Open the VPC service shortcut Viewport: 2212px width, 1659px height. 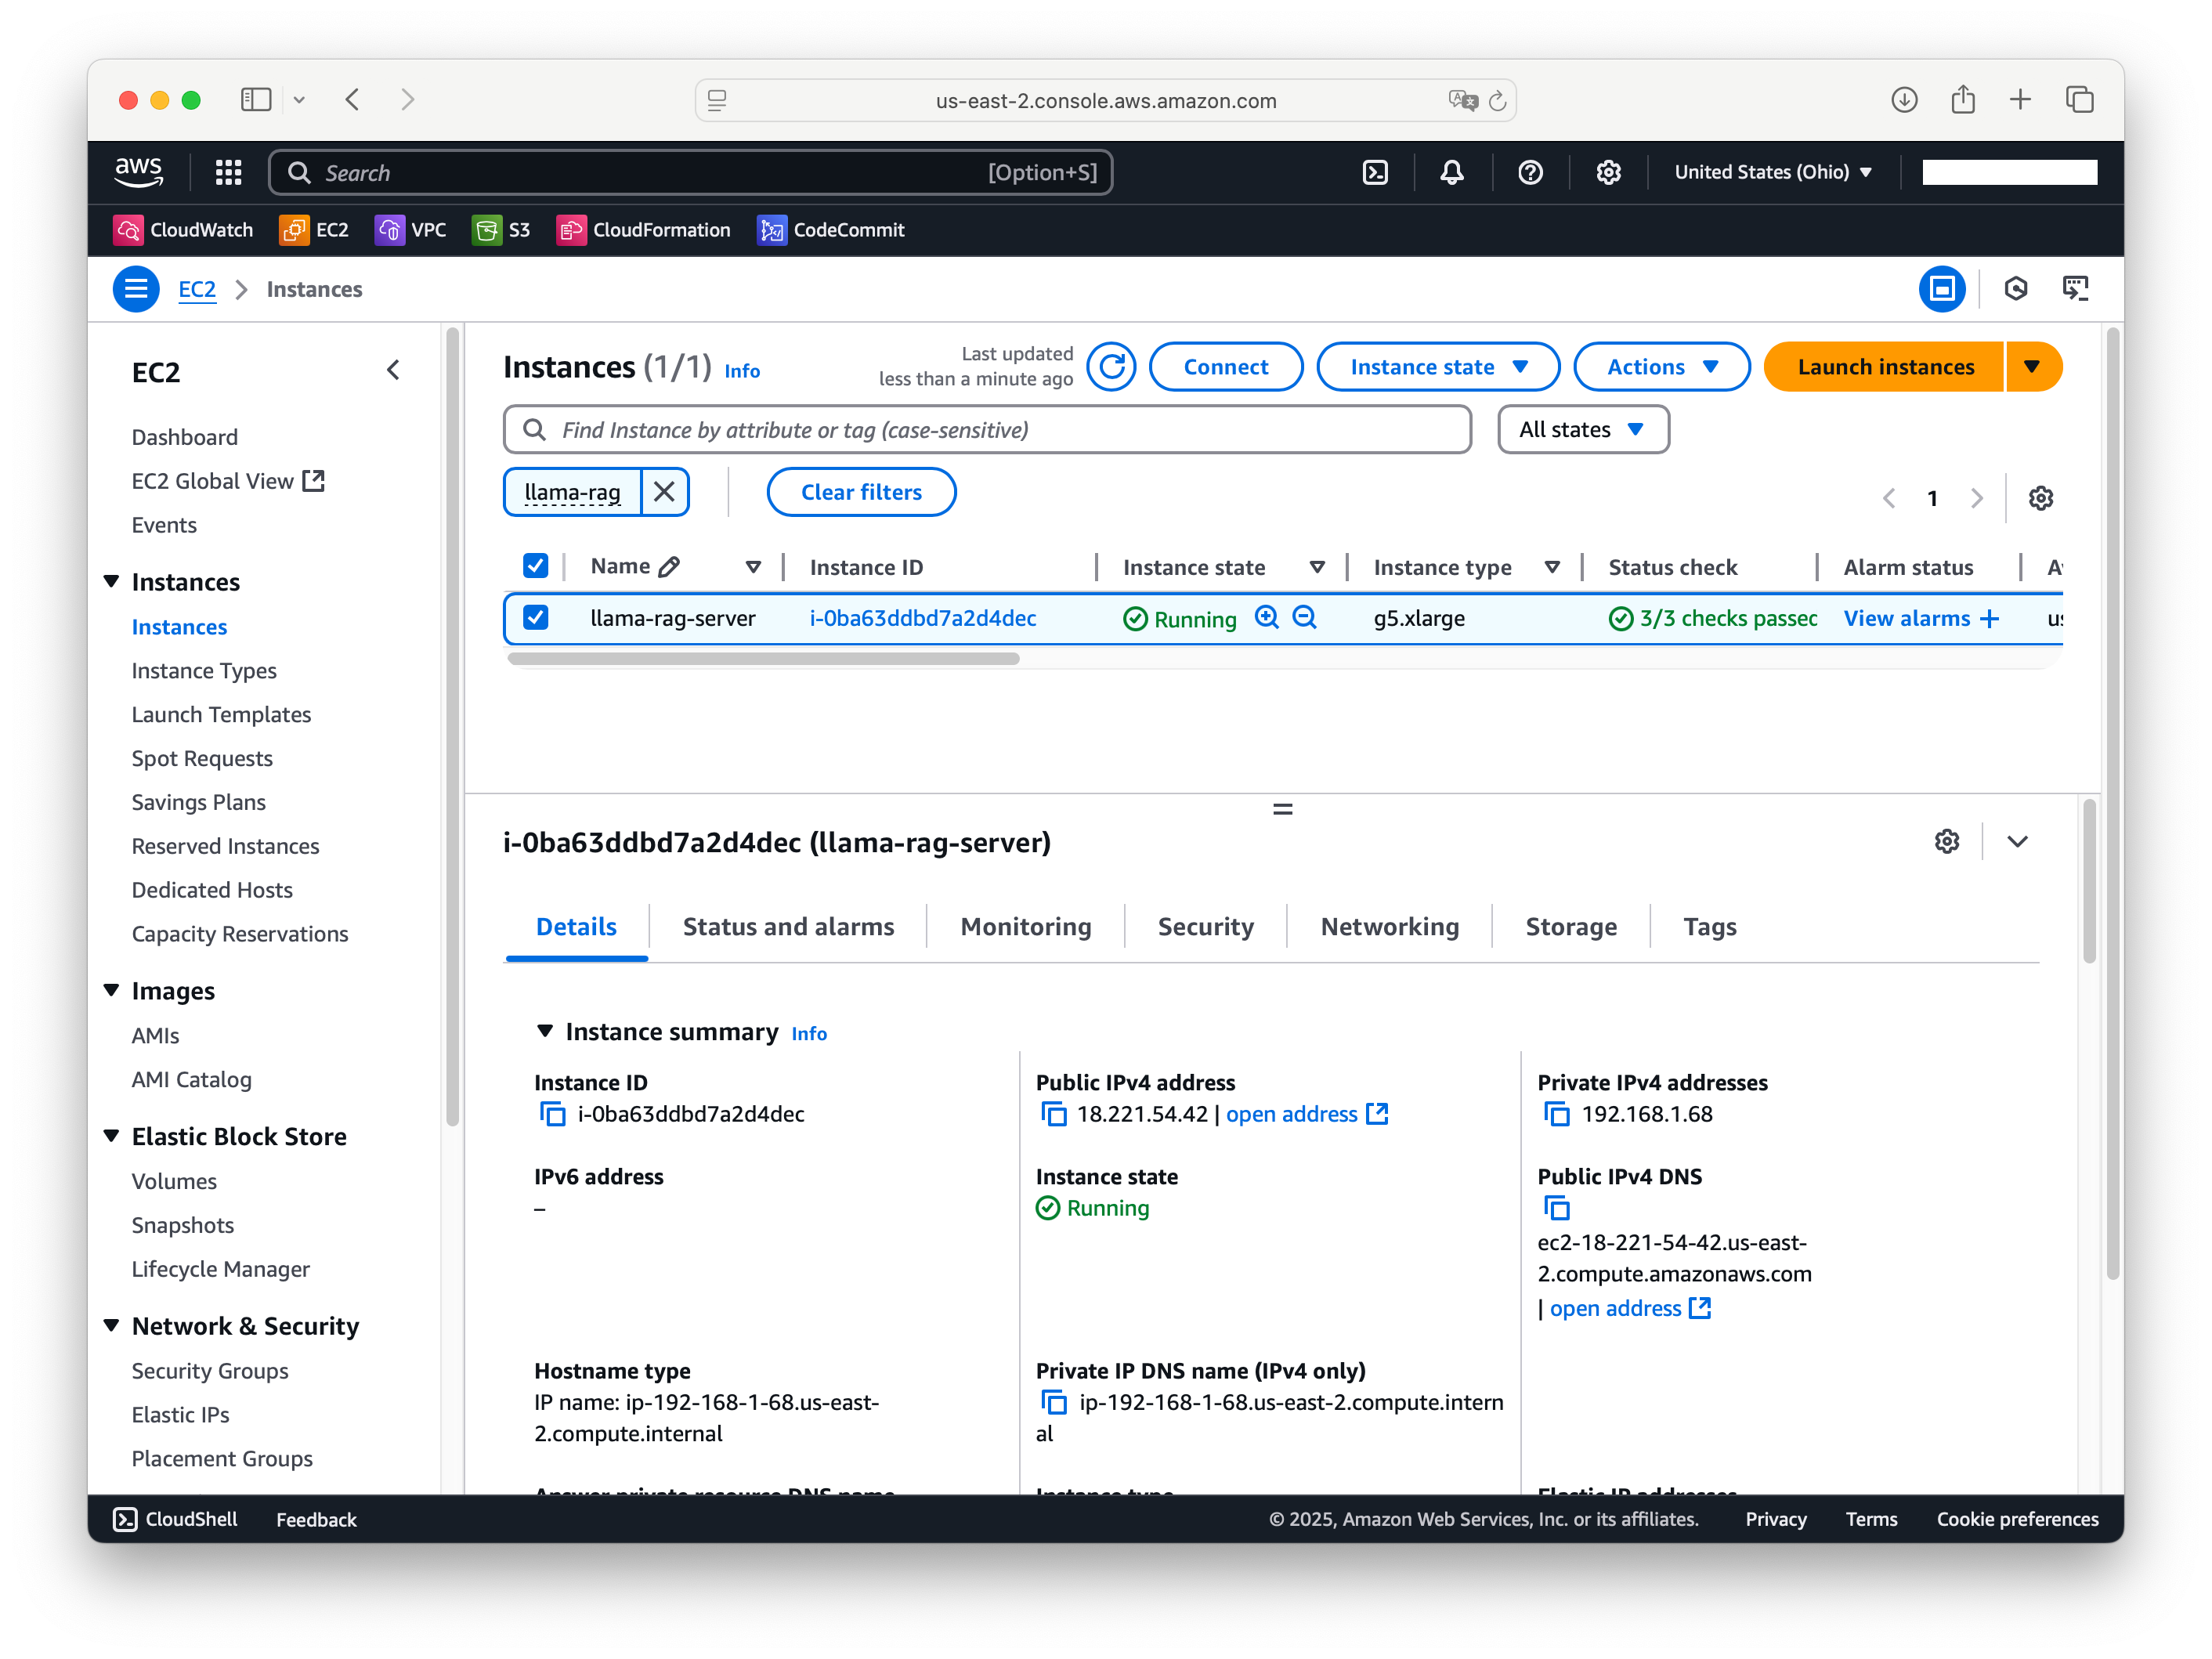click(x=411, y=230)
